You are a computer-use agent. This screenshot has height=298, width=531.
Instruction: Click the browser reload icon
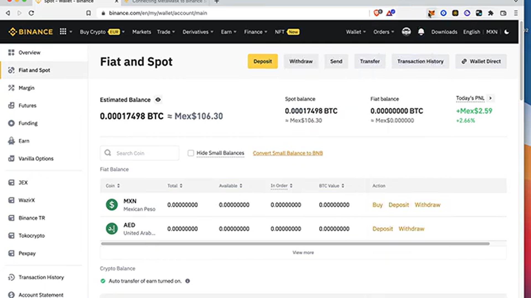[x=31, y=13]
